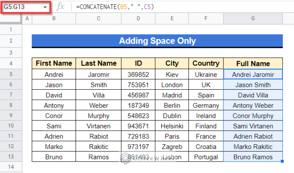294x173 pixels.
Task: Select row 5 header
Action: 11,74
